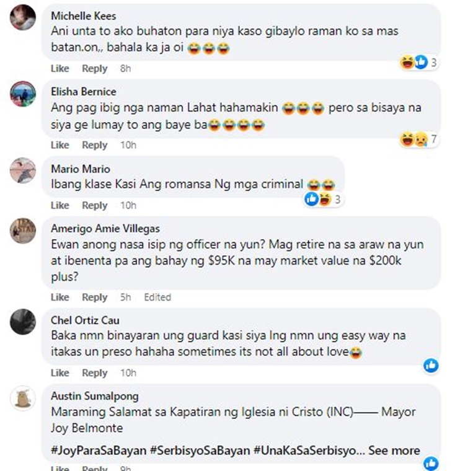The width and height of the screenshot is (465, 471).
Task: Reply to Amerigo Amie Villegas's comment
Action: click(x=95, y=297)
